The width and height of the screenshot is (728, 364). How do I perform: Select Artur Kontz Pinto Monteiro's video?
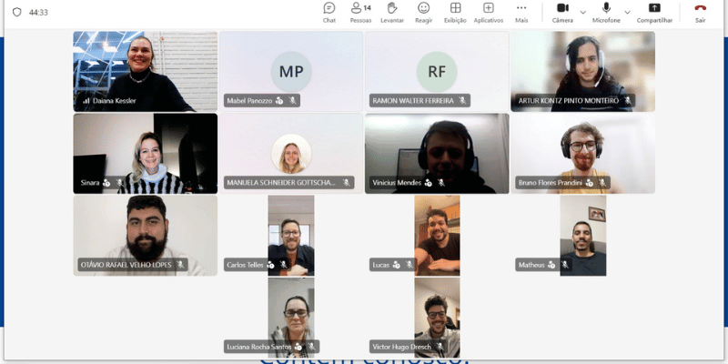point(582,72)
